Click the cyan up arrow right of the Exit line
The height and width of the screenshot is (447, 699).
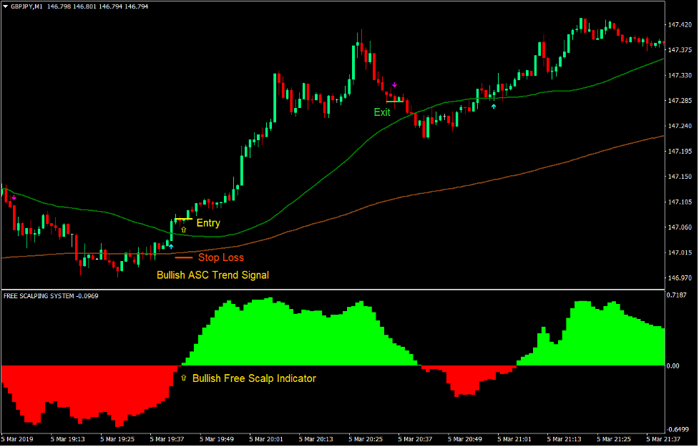493,107
